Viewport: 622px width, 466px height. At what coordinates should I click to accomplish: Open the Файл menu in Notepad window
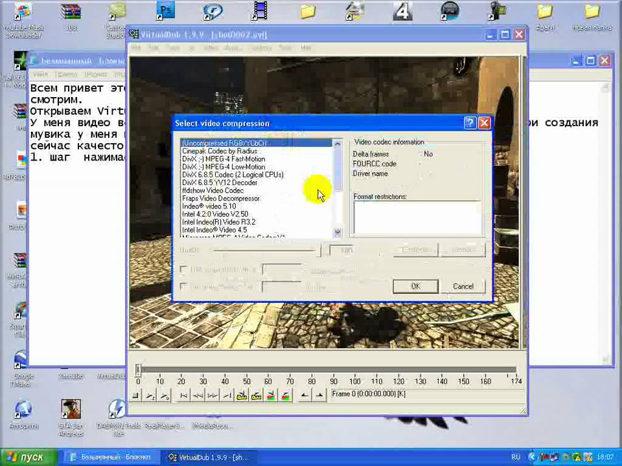point(40,74)
